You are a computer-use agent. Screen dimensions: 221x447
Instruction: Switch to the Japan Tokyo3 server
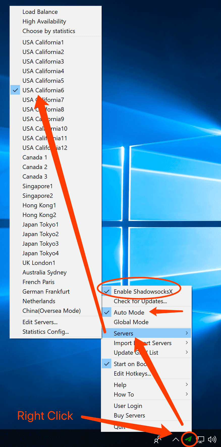tap(40, 244)
